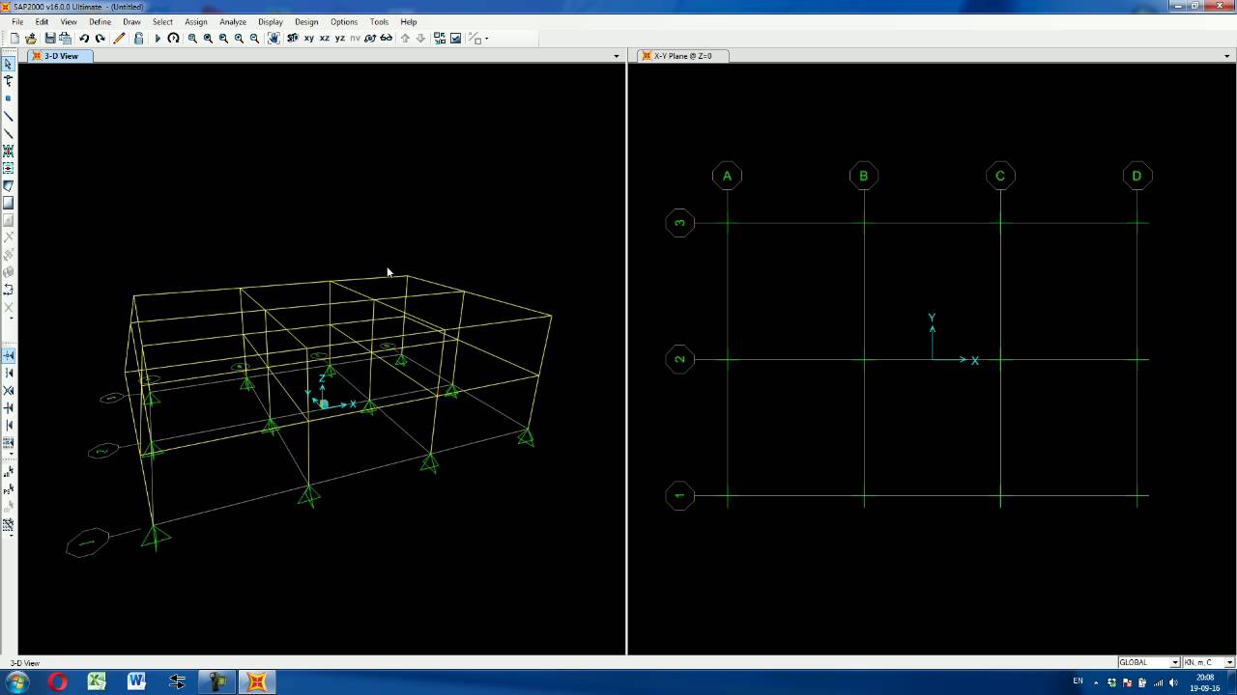The width and height of the screenshot is (1237, 695).
Task: Open the Display menu
Action: (x=271, y=21)
